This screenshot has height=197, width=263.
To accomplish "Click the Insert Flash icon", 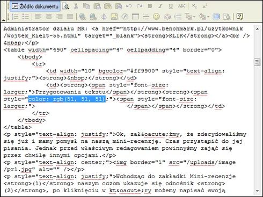I will [125, 17].
